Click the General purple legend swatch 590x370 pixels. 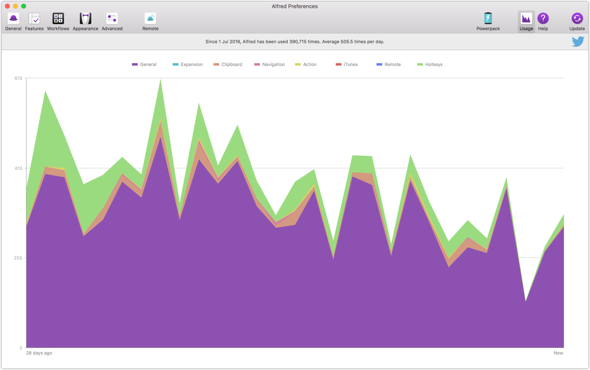tap(135, 64)
